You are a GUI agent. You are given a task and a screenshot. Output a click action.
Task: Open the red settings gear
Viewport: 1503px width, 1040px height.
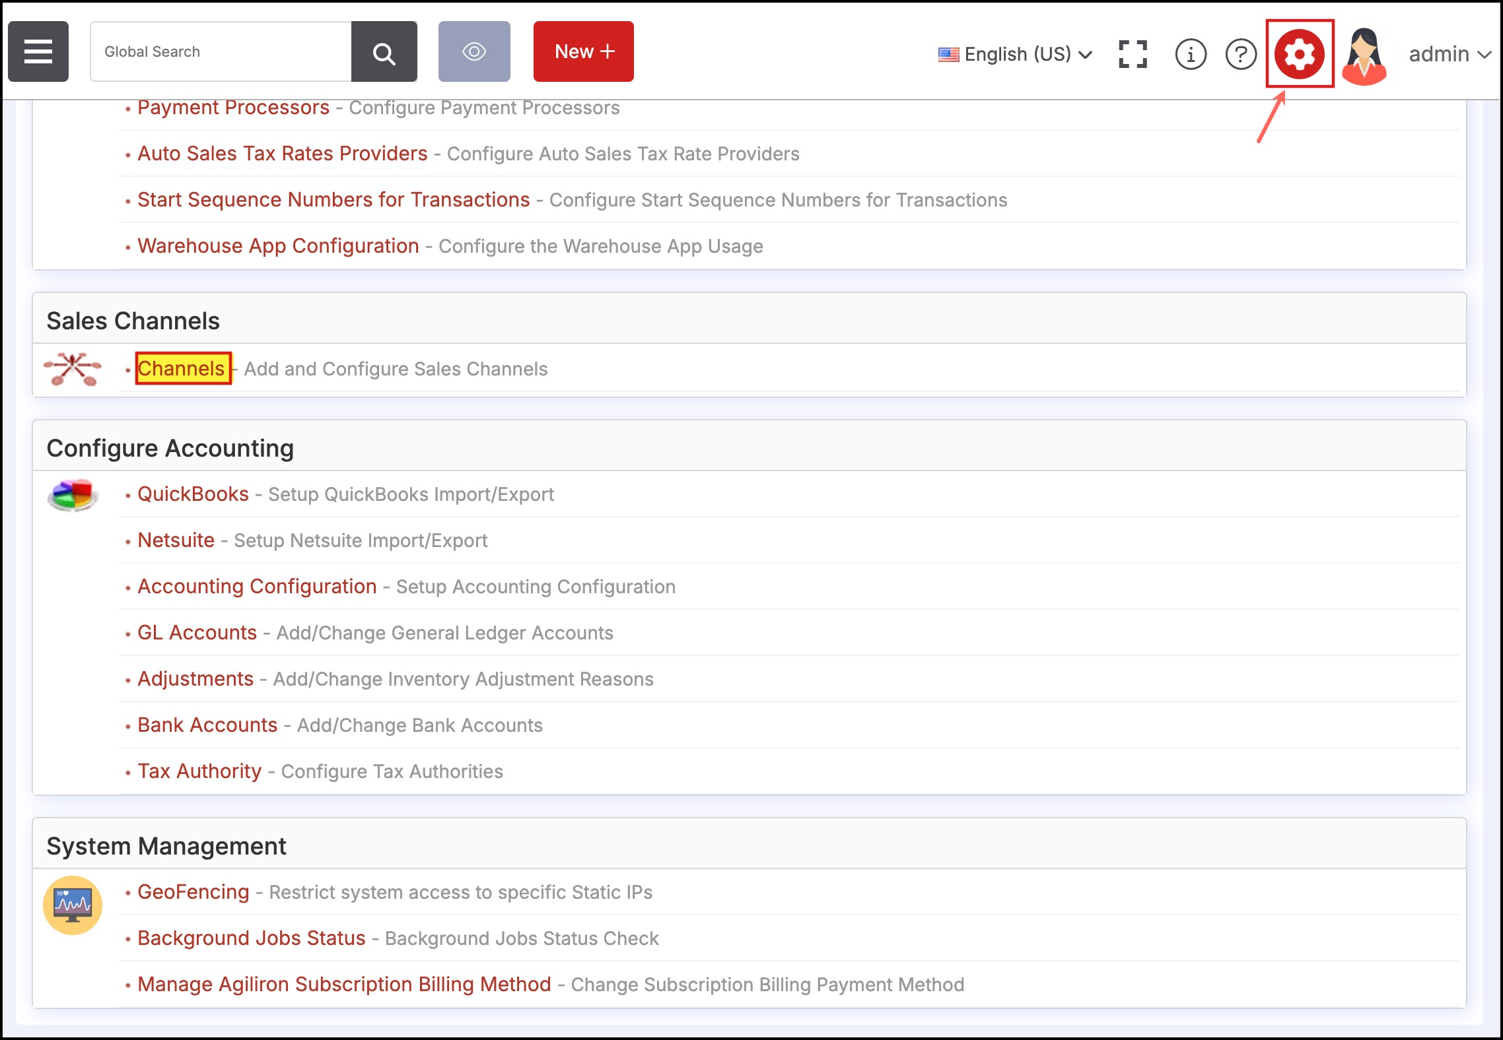click(1299, 54)
